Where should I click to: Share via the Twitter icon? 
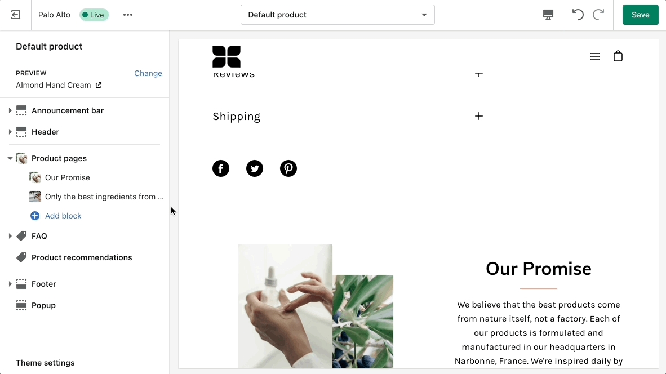[255, 168]
